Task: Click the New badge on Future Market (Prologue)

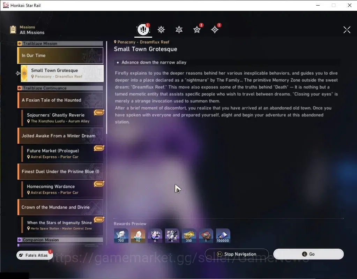Action: (x=99, y=148)
